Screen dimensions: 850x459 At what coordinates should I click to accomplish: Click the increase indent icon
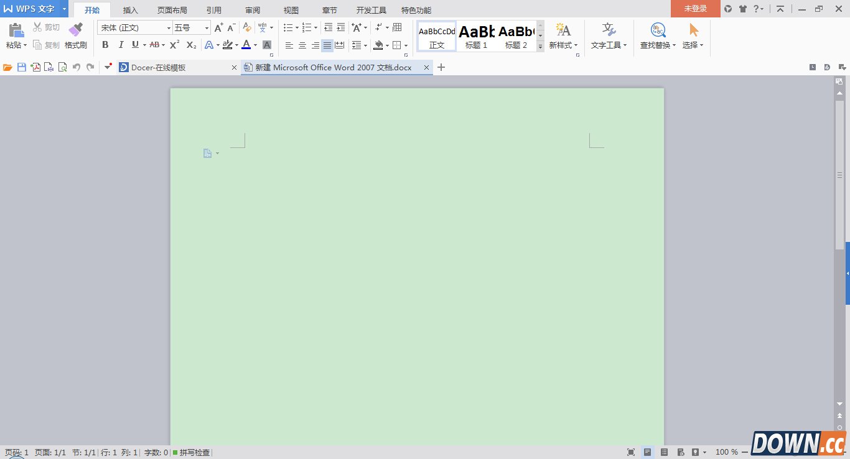pos(341,27)
